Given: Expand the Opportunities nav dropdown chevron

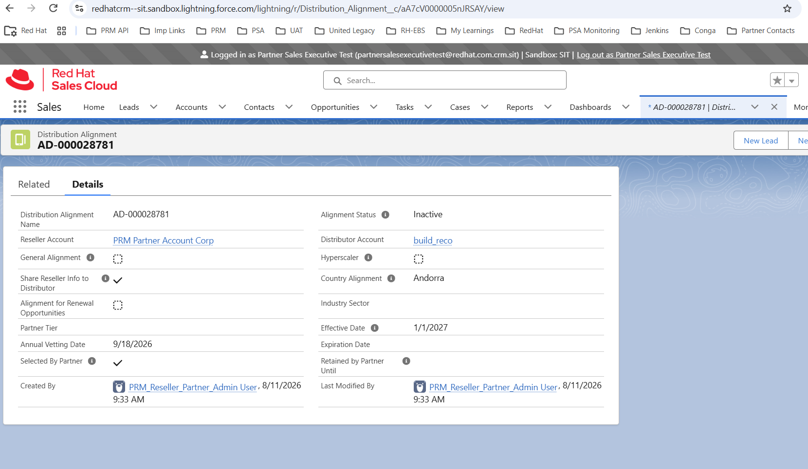Looking at the screenshot, I should (x=374, y=107).
